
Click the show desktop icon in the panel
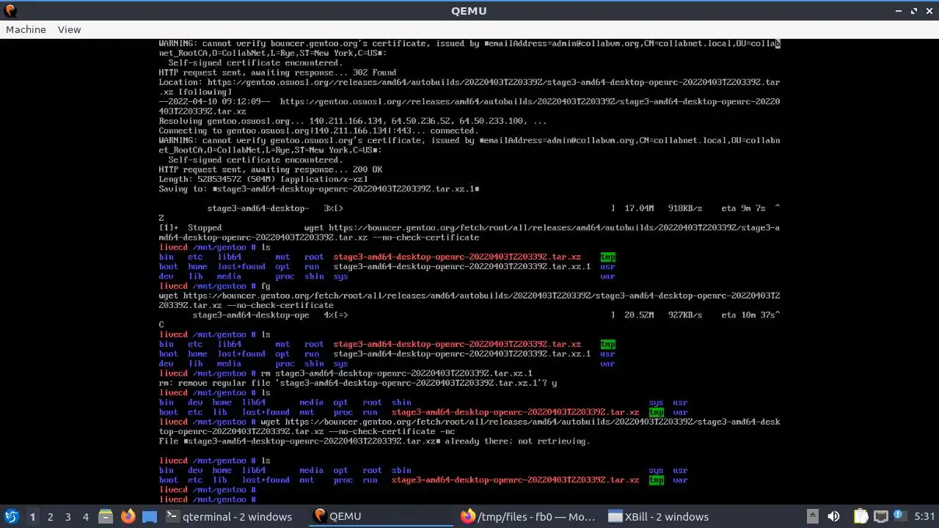pyautogui.click(x=150, y=516)
